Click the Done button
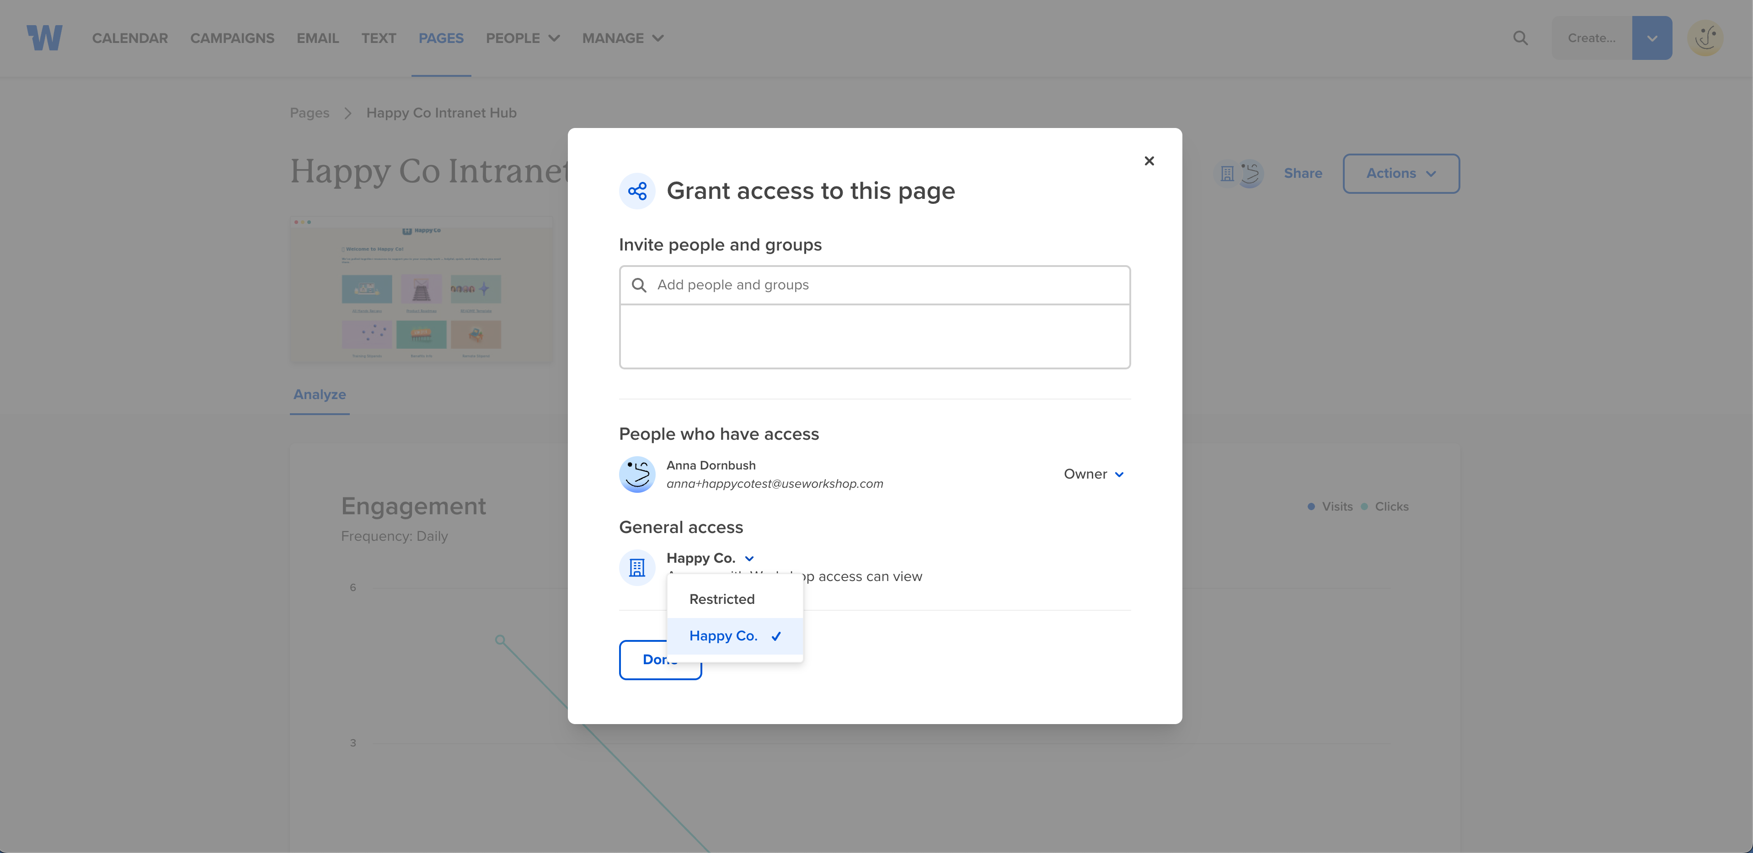The image size is (1753, 853). [660, 660]
